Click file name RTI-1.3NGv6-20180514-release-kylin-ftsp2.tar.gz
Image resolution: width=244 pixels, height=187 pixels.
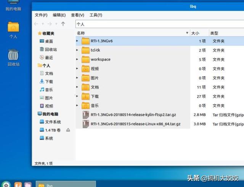click(x=133, y=115)
